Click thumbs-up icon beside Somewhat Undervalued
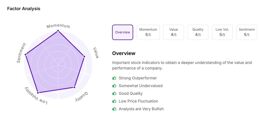Screen dimensions: 266x121 pyautogui.click(x=114, y=86)
